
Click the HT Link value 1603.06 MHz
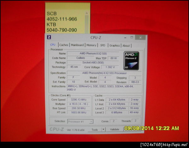tap(78, 113)
